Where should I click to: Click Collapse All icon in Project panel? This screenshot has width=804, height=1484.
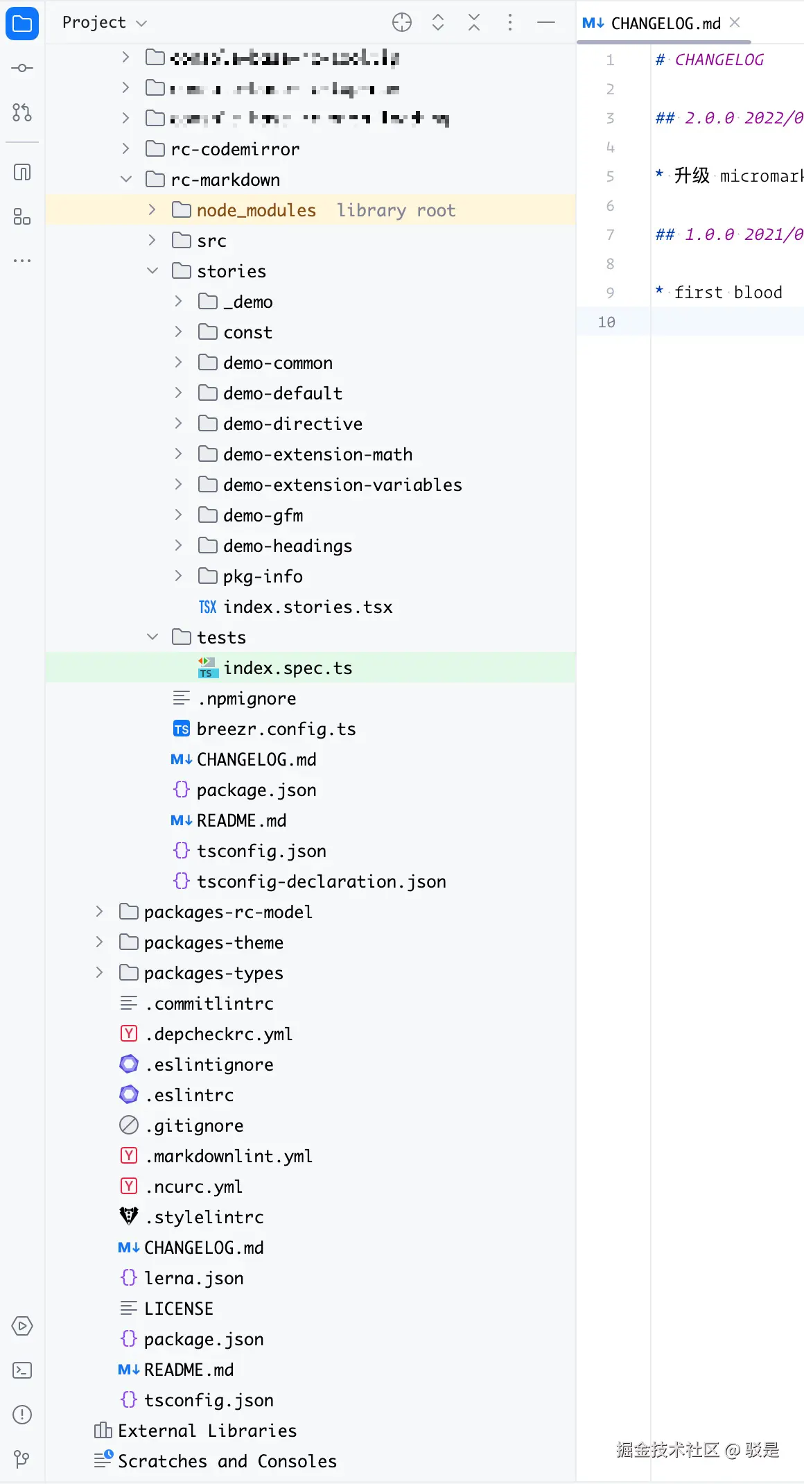coord(474,23)
